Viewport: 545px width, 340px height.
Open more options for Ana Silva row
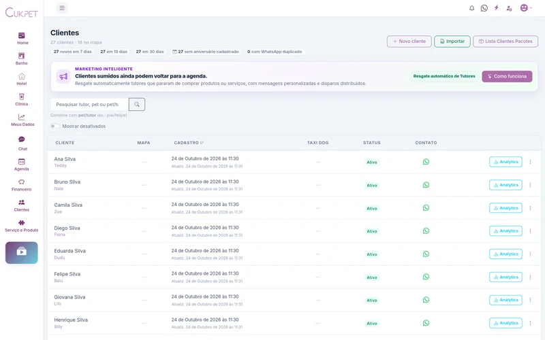coord(530,162)
